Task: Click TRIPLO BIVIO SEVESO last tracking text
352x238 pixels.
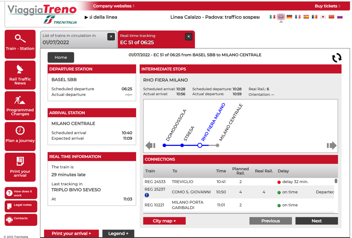Action: coord(76,190)
